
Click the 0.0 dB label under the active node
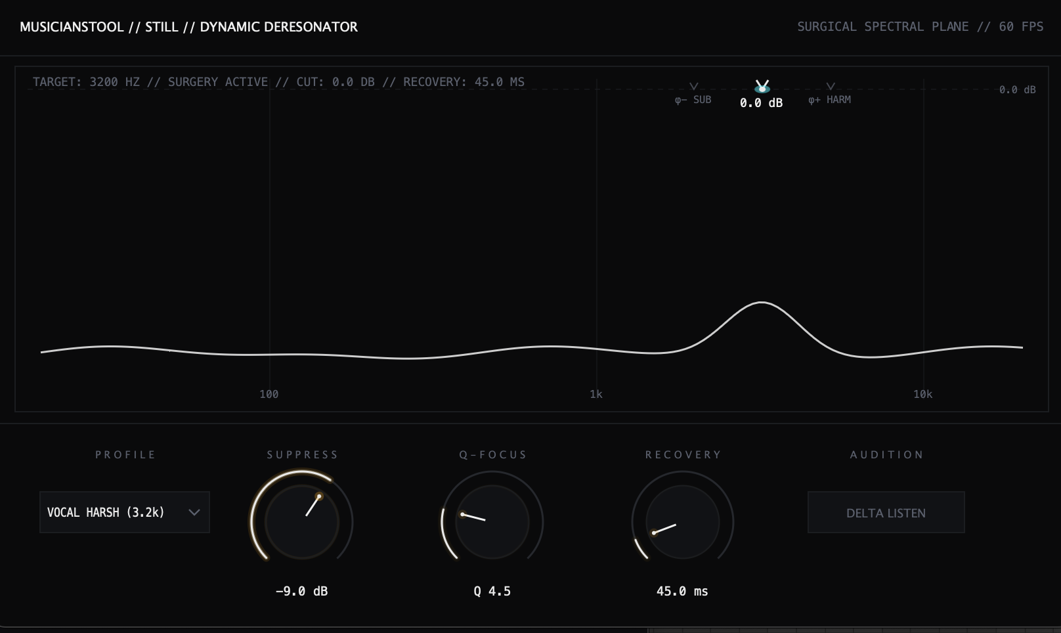(x=762, y=103)
